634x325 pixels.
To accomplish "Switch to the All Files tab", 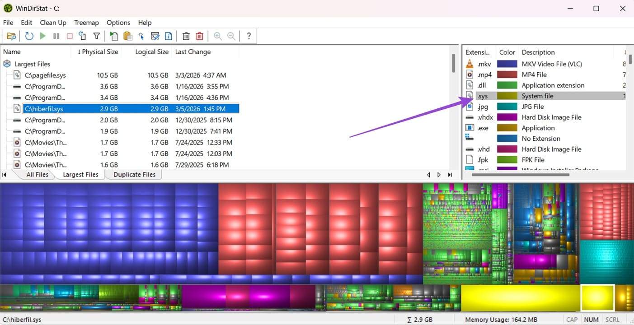I will click(38, 174).
